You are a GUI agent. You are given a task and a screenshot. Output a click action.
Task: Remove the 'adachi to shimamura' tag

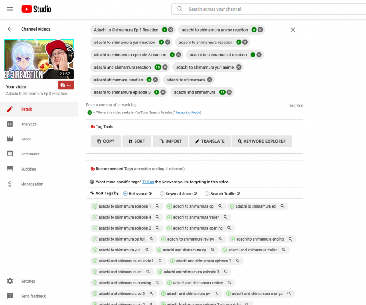point(210,80)
